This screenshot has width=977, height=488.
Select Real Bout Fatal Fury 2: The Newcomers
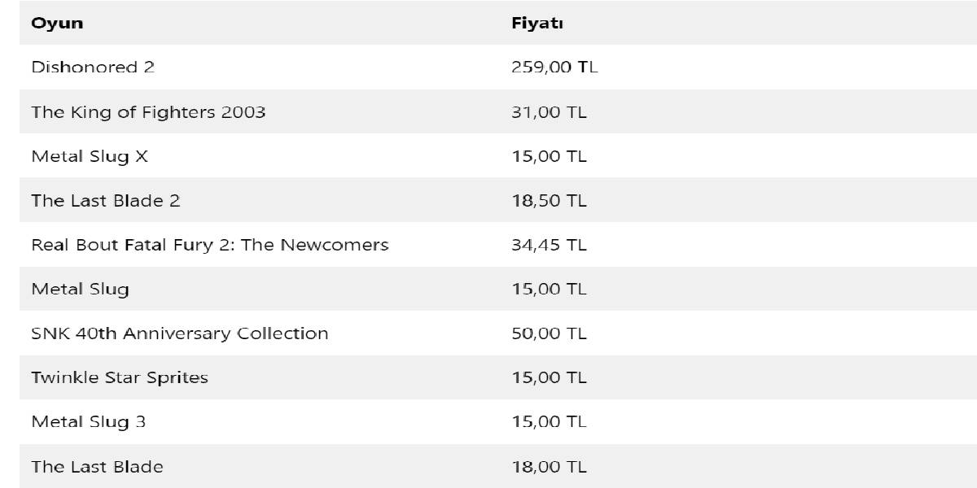210,245
